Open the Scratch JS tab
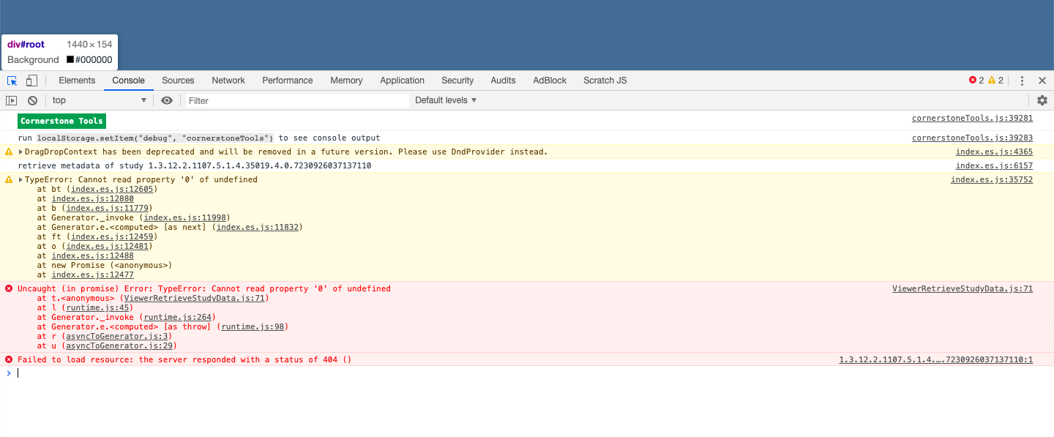1054x437 pixels. (605, 81)
